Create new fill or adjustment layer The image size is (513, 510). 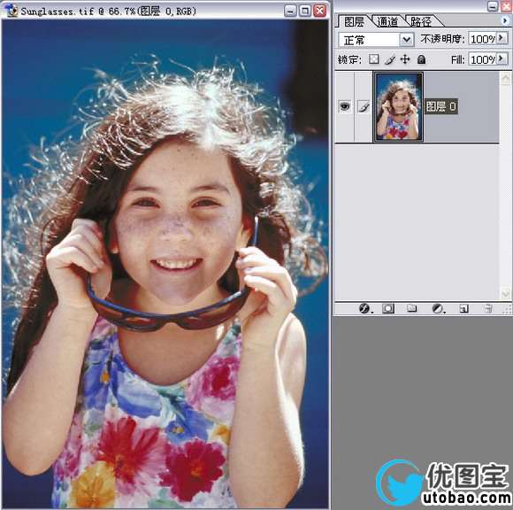click(438, 308)
